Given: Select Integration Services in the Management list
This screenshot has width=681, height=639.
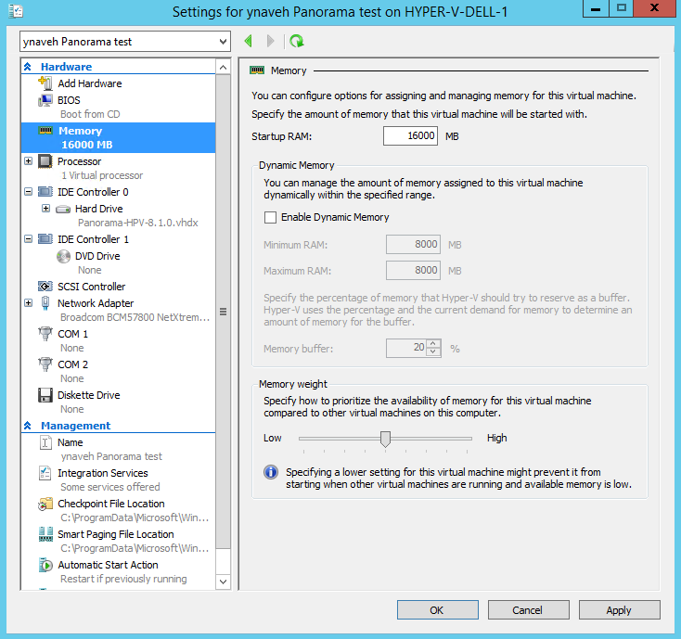Looking at the screenshot, I should 102,473.
